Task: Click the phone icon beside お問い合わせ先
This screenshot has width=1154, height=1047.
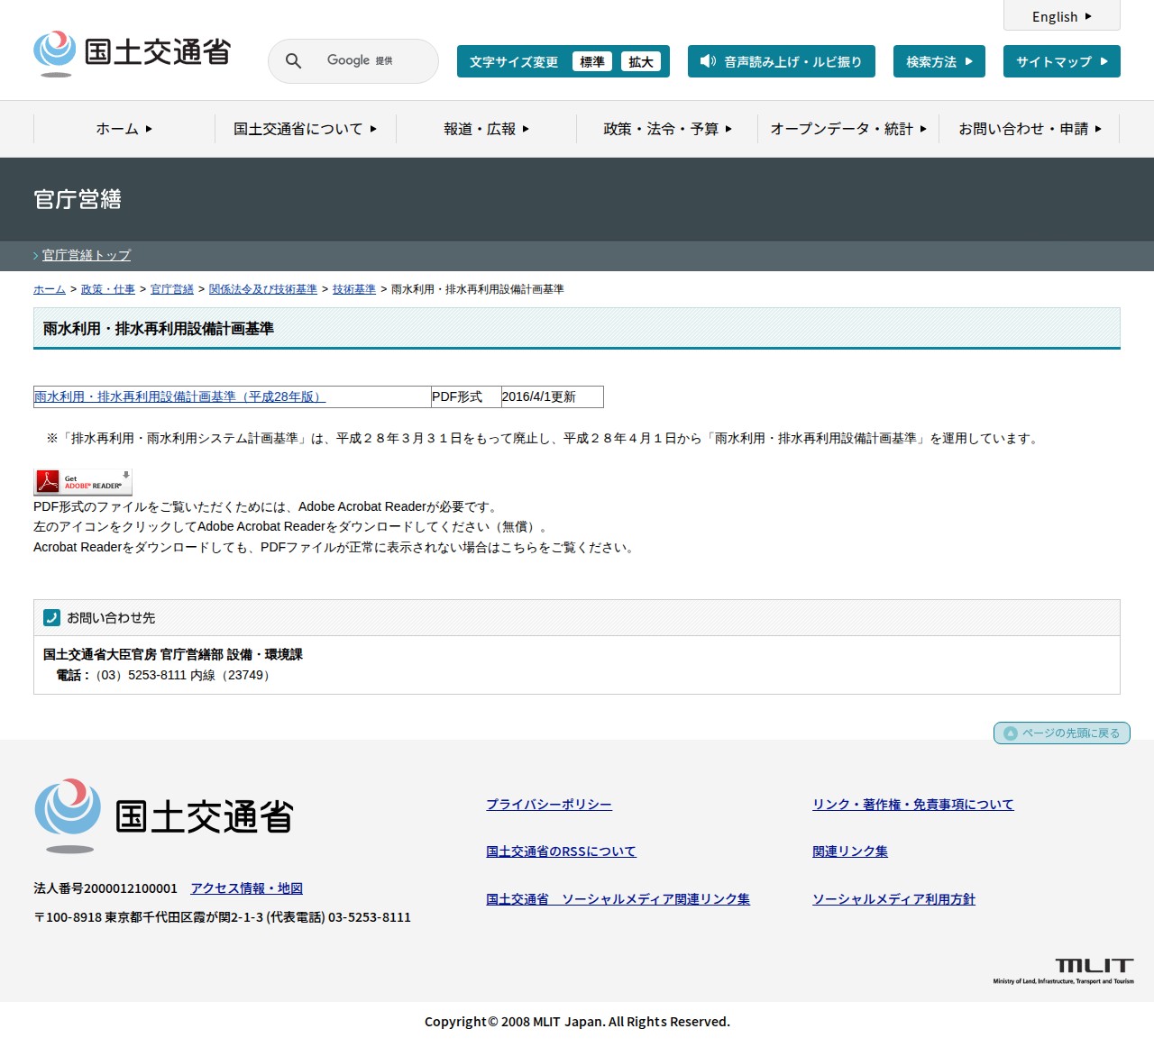Action: 51,618
